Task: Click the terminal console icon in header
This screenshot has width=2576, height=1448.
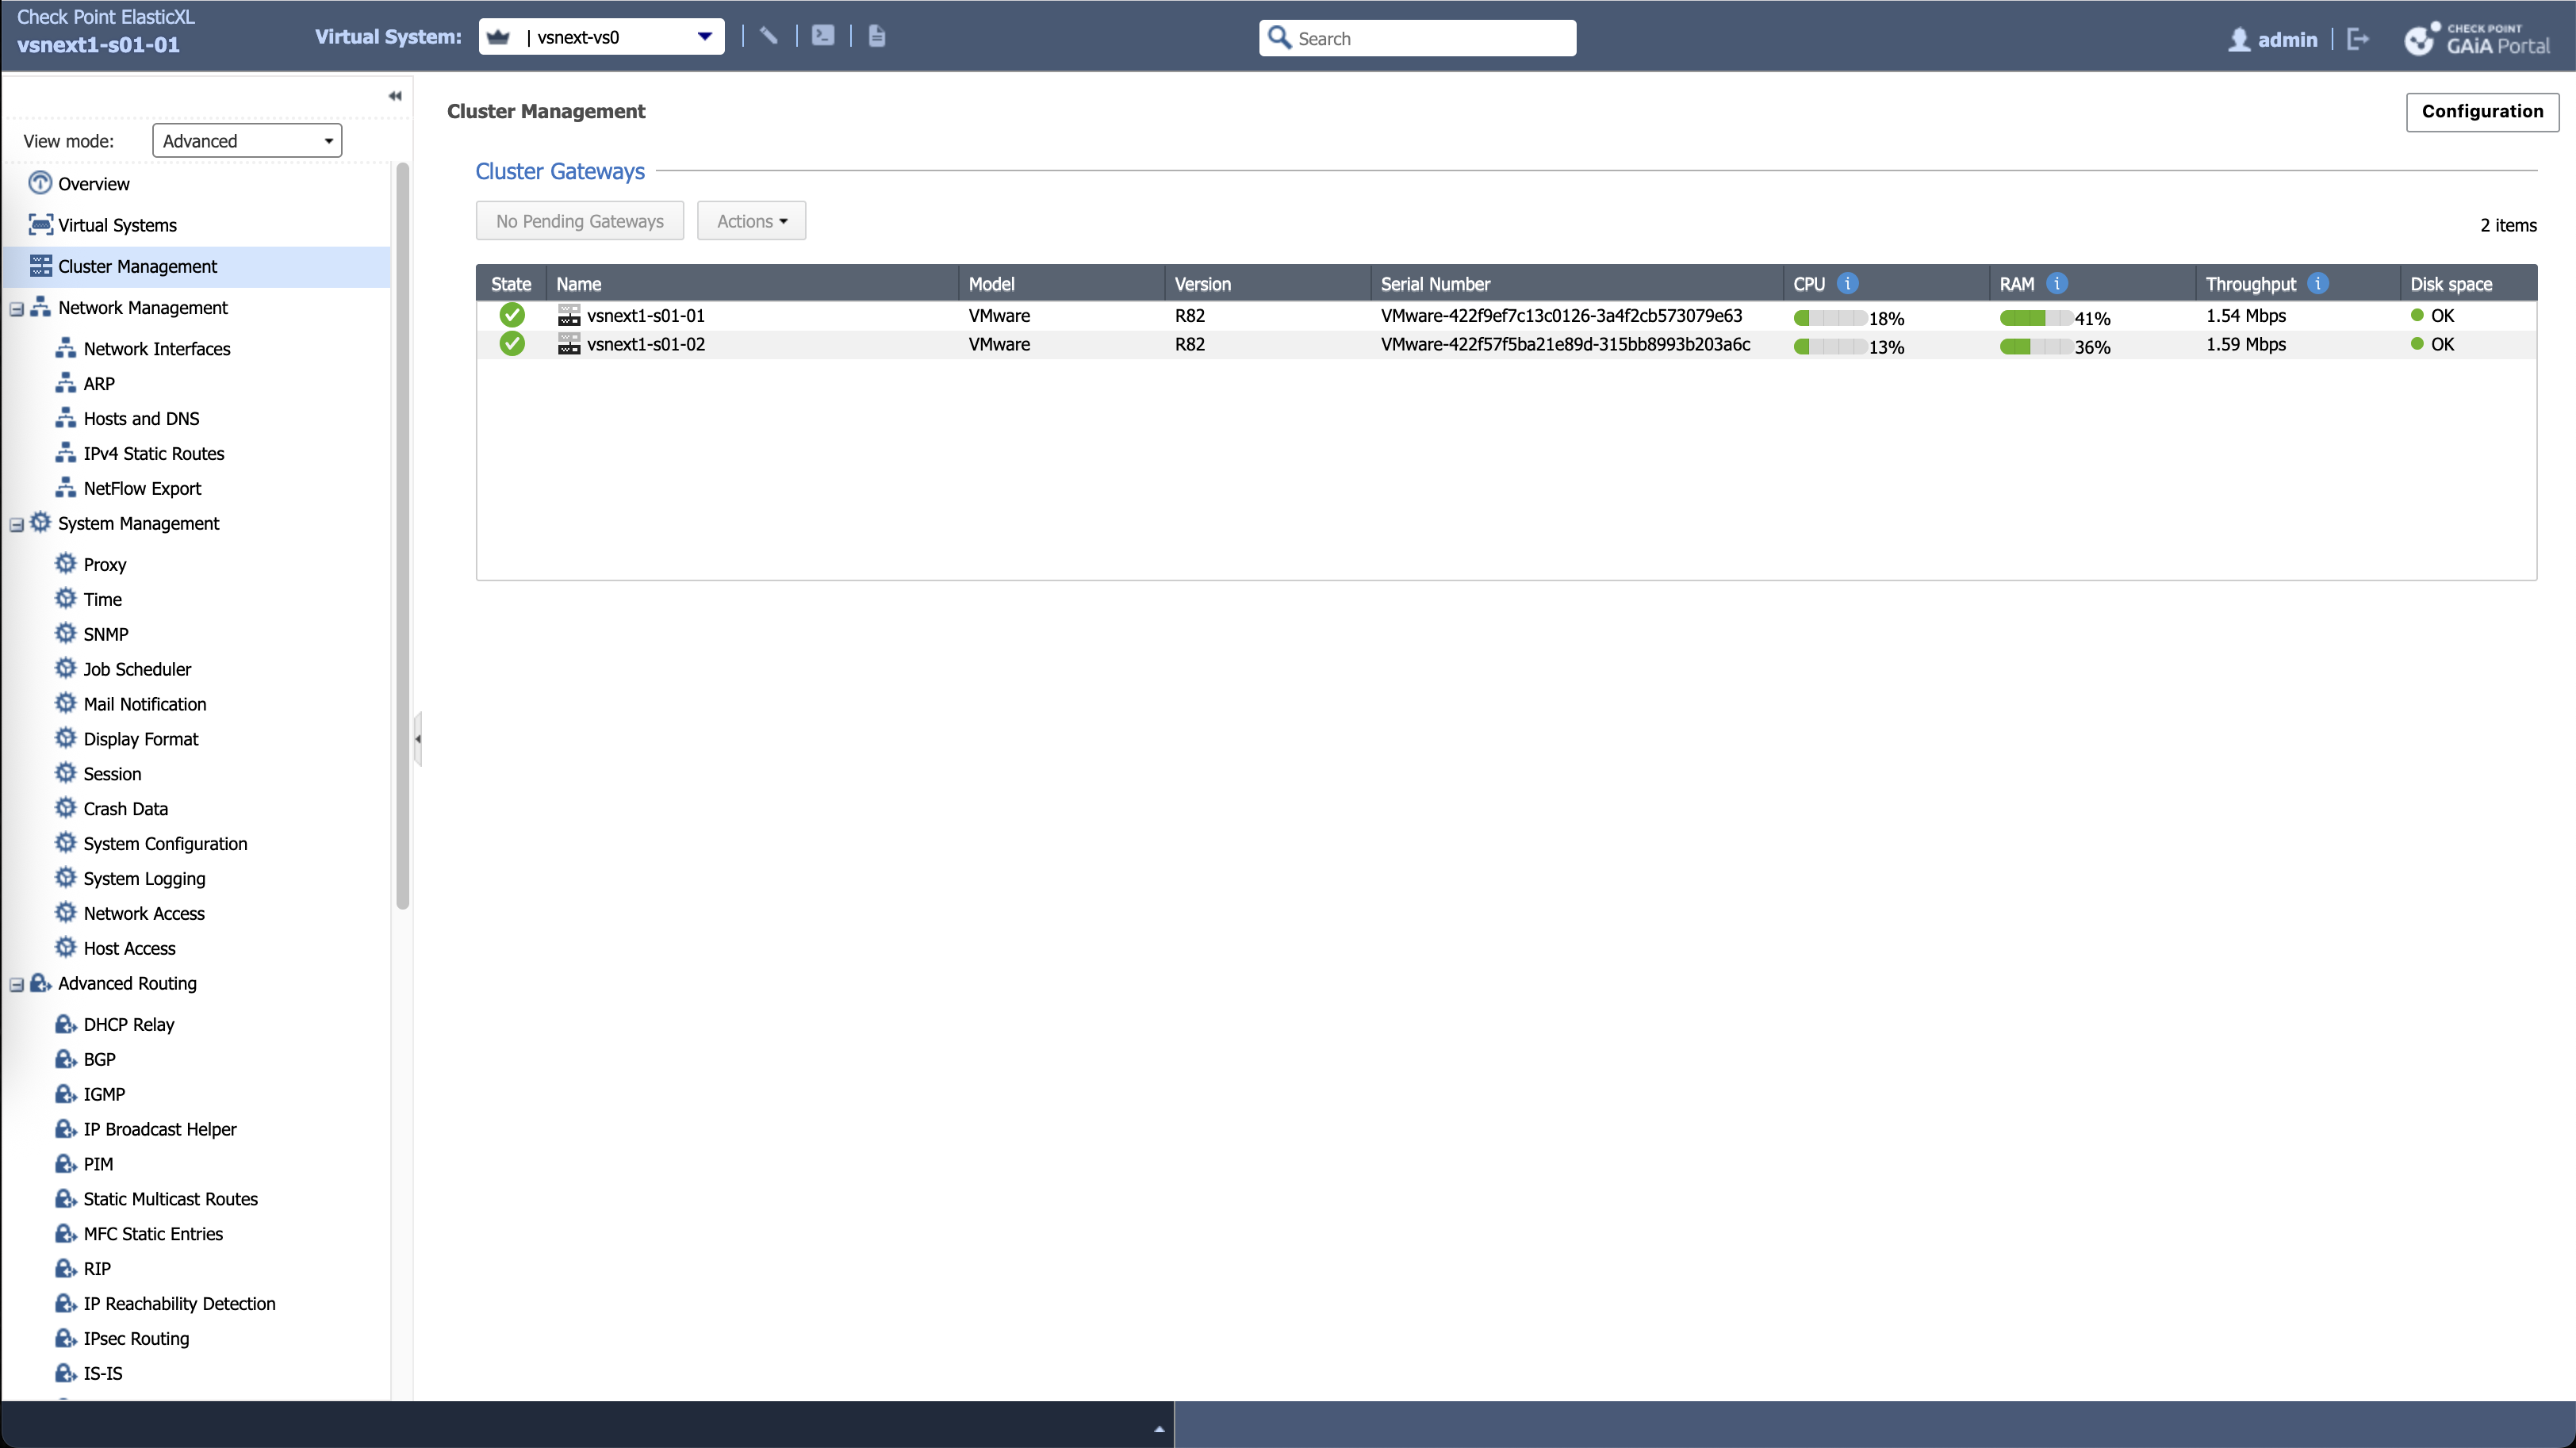Action: tap(822, 36)
